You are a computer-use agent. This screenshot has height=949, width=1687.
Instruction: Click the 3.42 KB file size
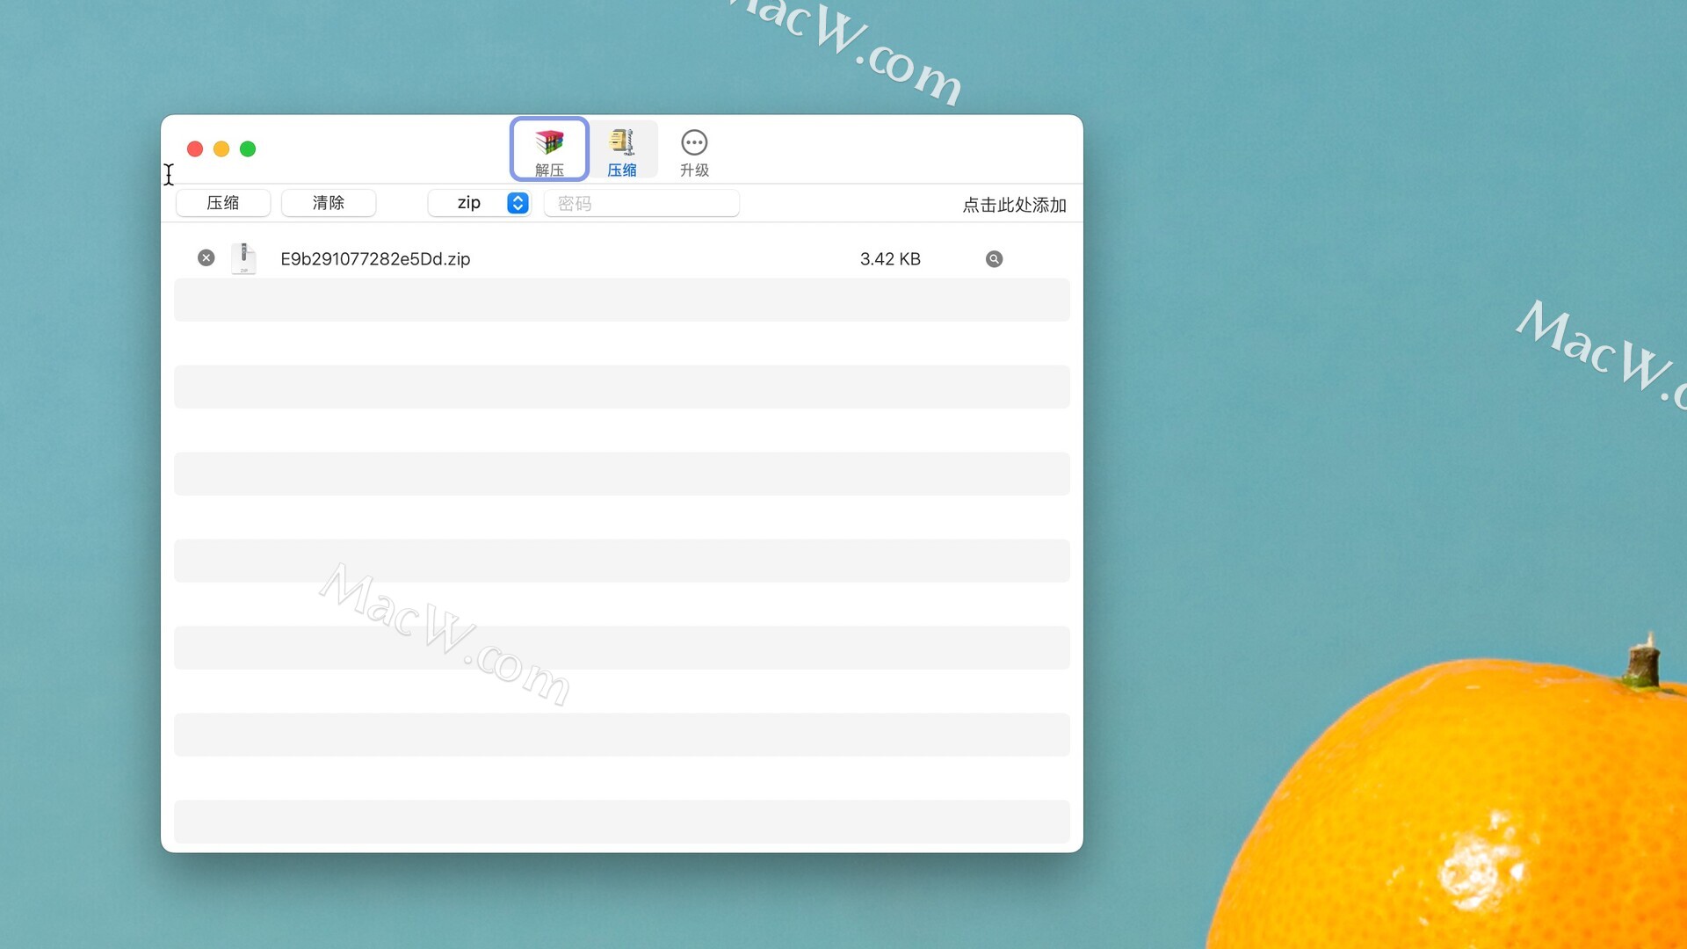coord(890,258)
